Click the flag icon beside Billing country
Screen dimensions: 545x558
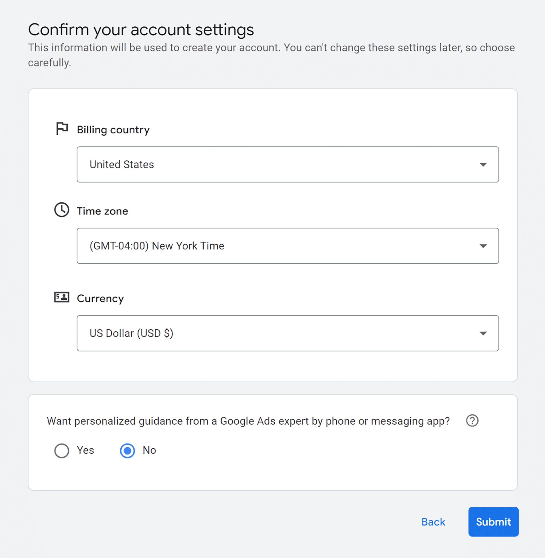[x=62, y=129]
